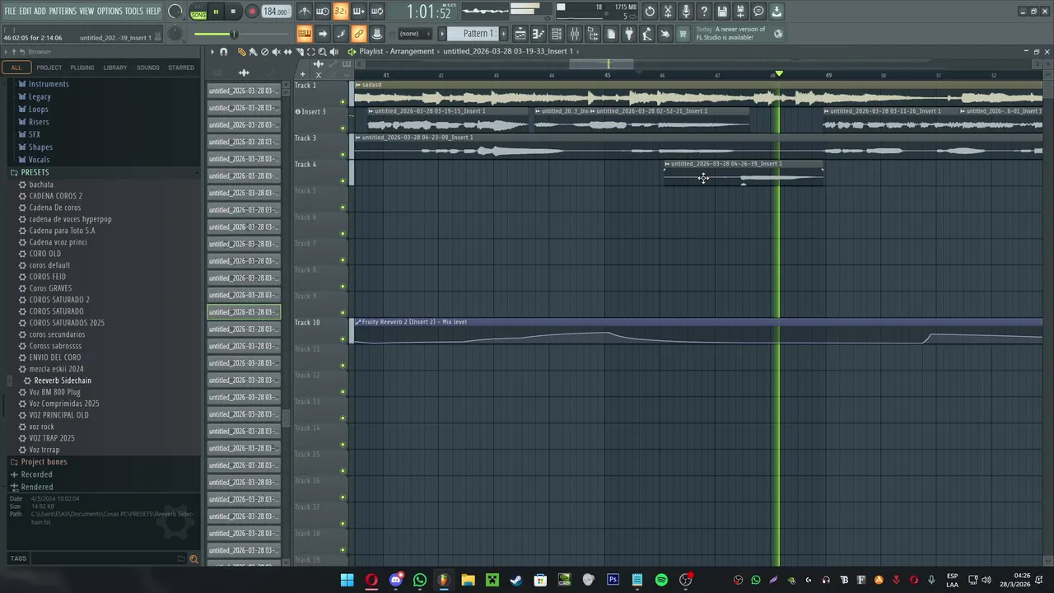
Task: Save the project with the floppy icon
Action: pyautogui.click(x=722, y=12)
